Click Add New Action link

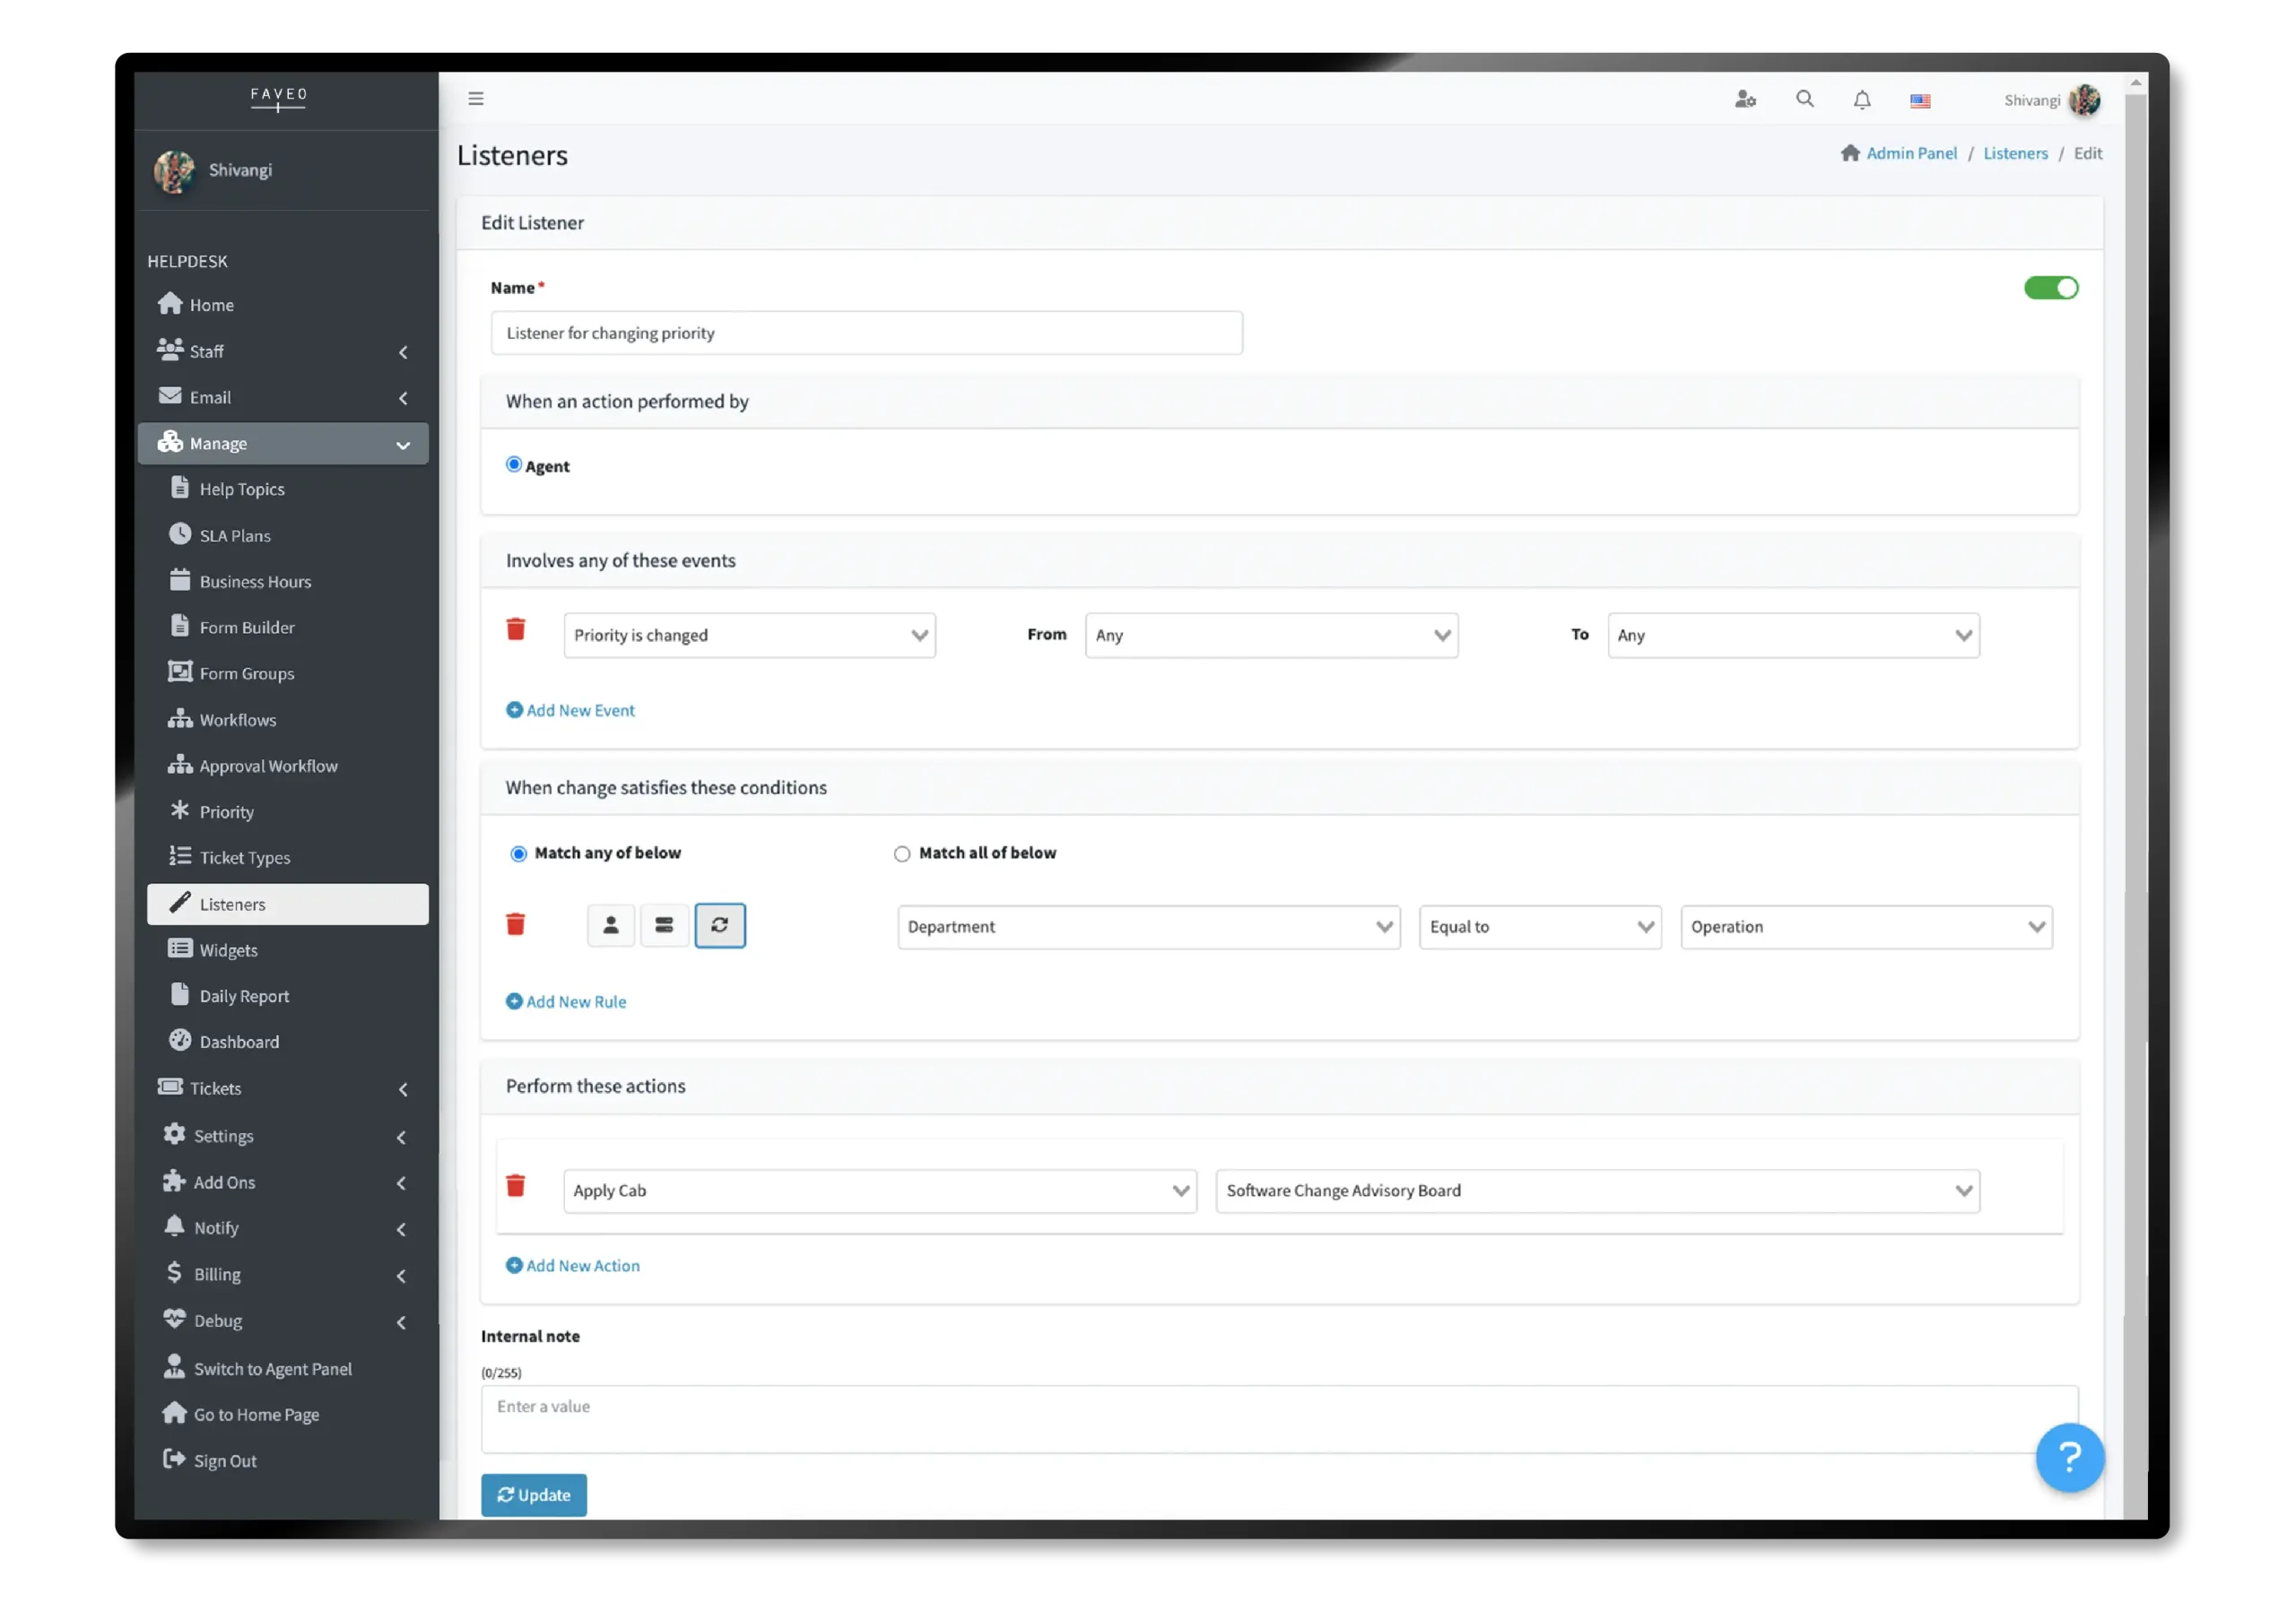573,1265
